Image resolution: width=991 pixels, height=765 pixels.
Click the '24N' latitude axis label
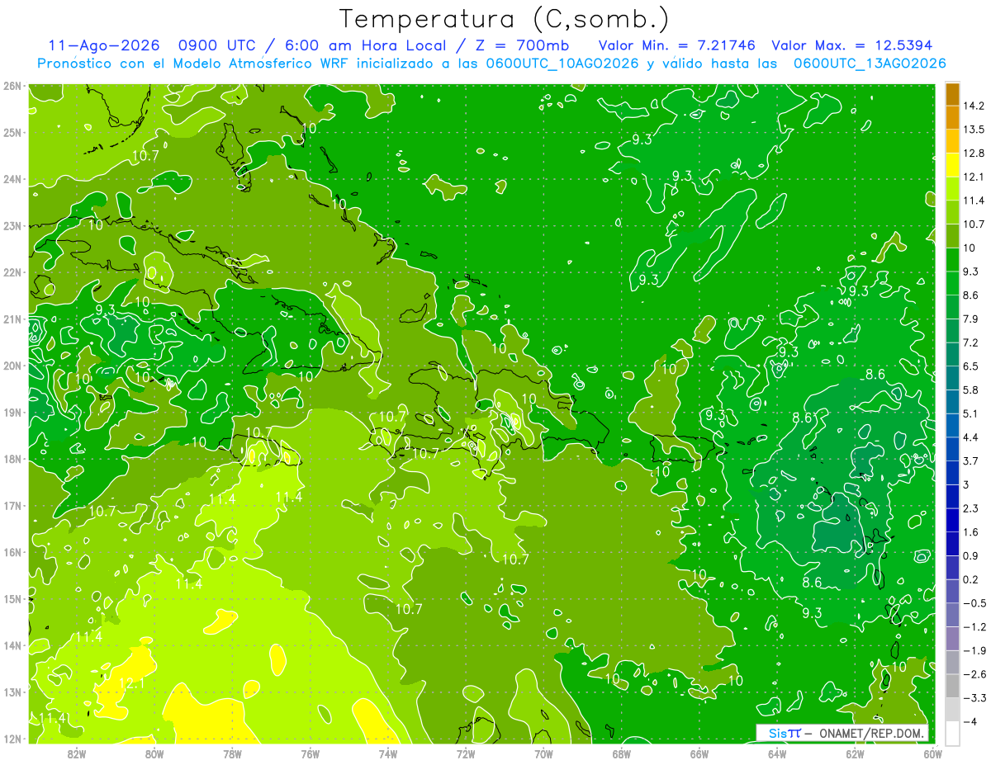point(12,179)
